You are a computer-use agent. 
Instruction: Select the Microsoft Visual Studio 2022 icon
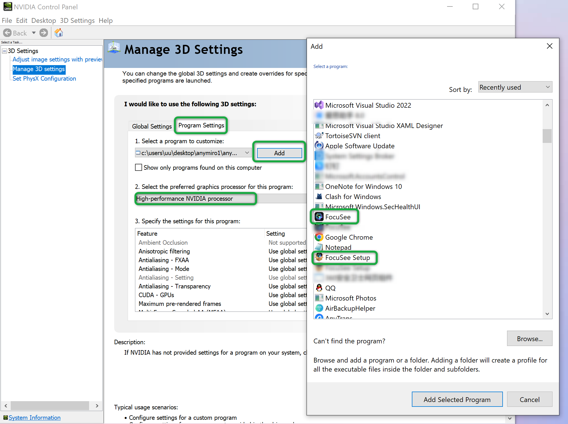click(x=319, y=105)
